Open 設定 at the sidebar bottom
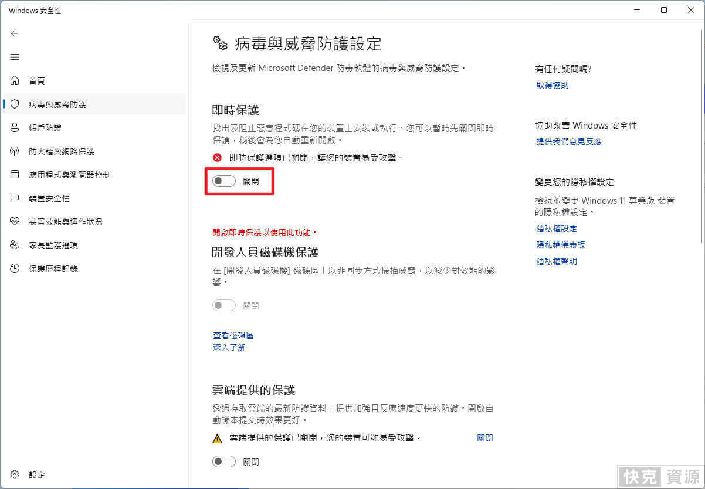 (94, 474)
